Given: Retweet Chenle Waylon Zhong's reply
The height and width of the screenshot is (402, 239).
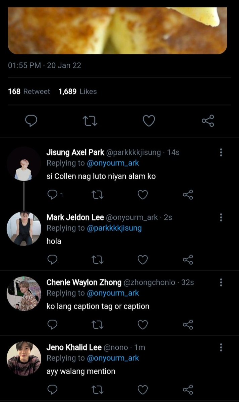Looking at the screenshot, I should [x=98, y=325].
